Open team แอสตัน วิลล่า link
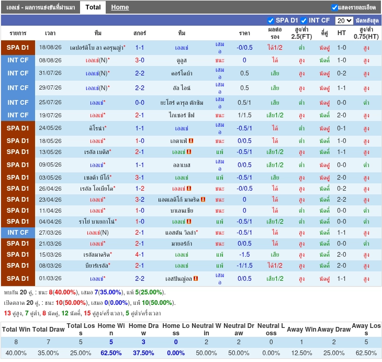 point(181,233)
